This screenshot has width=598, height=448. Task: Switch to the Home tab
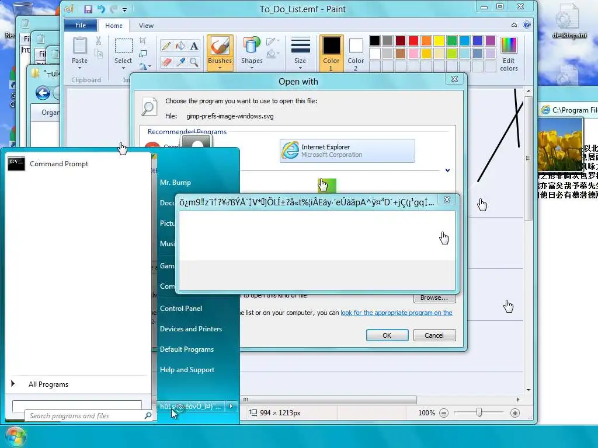(114, 26)
